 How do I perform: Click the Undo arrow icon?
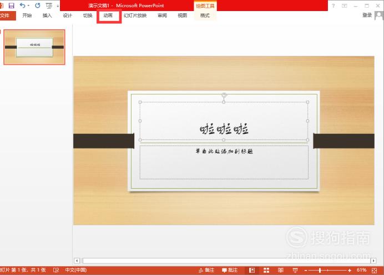point(23,6)
